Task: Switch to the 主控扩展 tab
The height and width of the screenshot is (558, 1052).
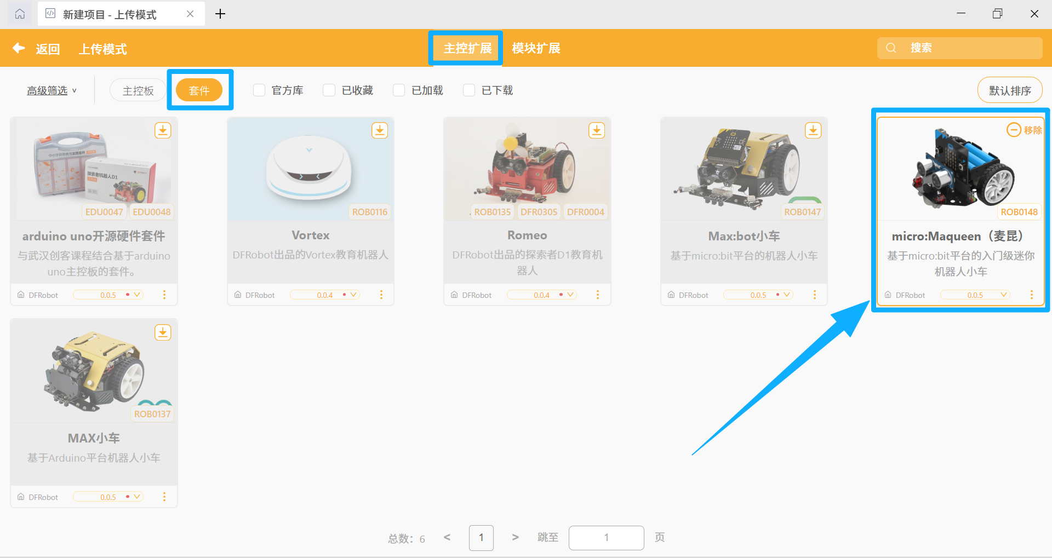Action: tap(467, 48)
